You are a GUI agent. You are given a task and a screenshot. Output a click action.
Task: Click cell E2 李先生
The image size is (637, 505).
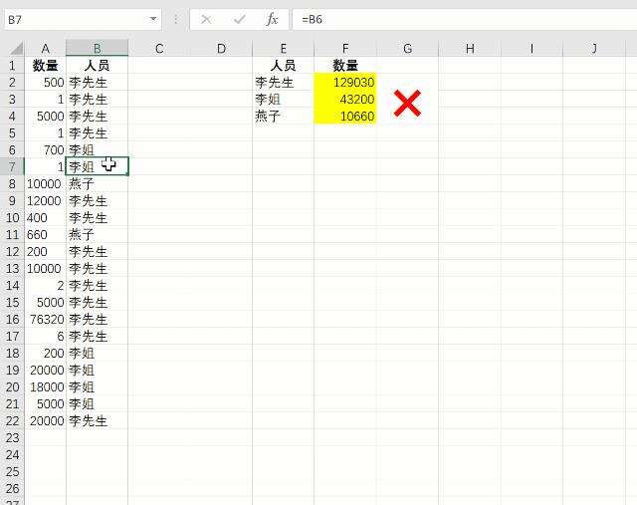click(x=284, y=82)
